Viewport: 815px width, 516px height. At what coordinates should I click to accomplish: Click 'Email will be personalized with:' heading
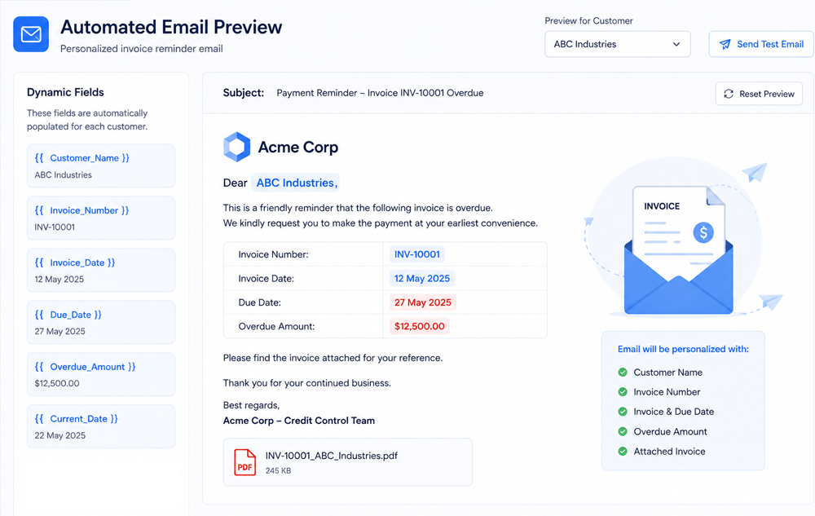[683, 349]
